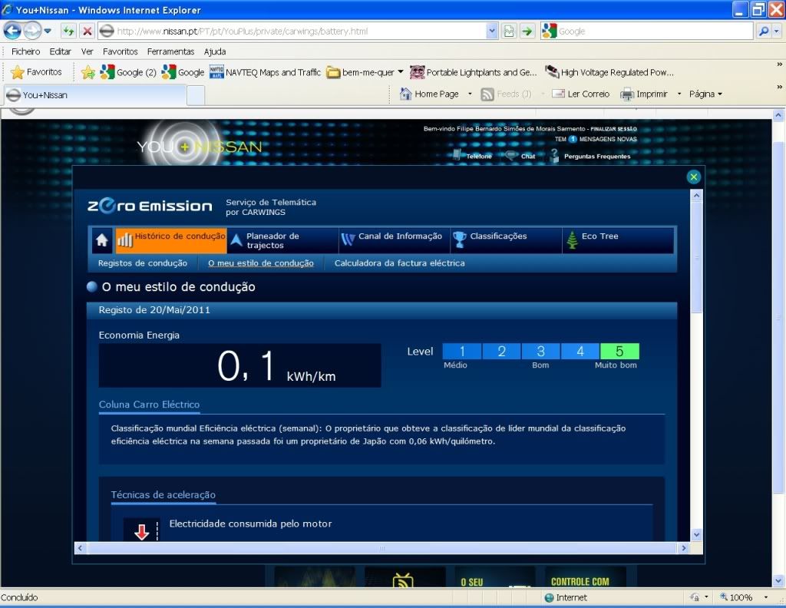Open the Favoritos star button
The height and width of the screenshot is (608, 786).
pos(36,72)
